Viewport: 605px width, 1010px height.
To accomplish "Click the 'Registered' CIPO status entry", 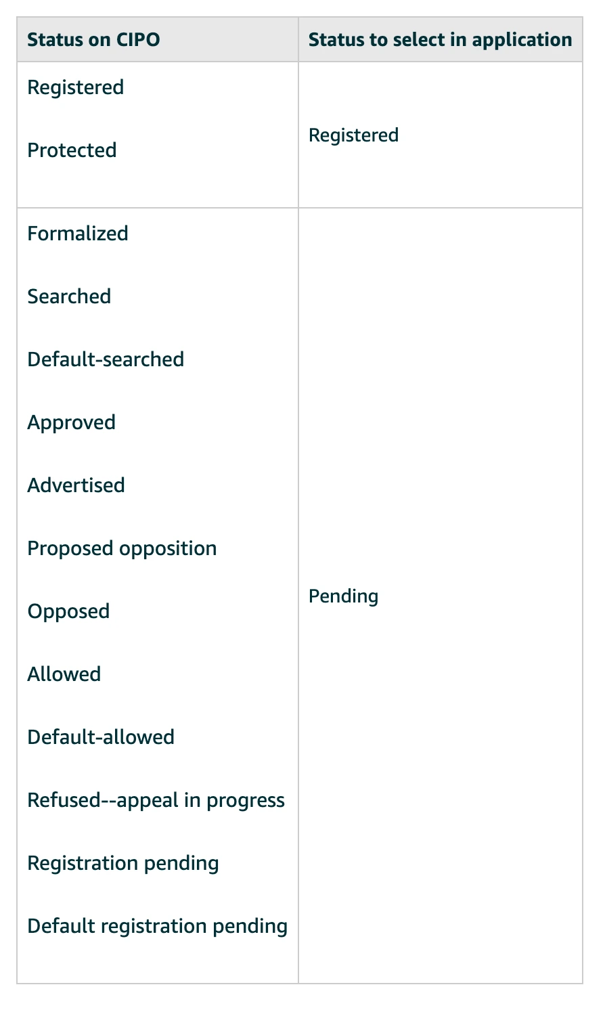I will tap(75, 87).
